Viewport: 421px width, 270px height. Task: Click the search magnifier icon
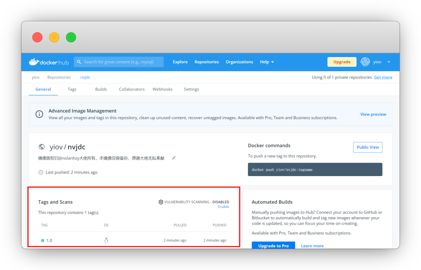[x=79, y=62]
